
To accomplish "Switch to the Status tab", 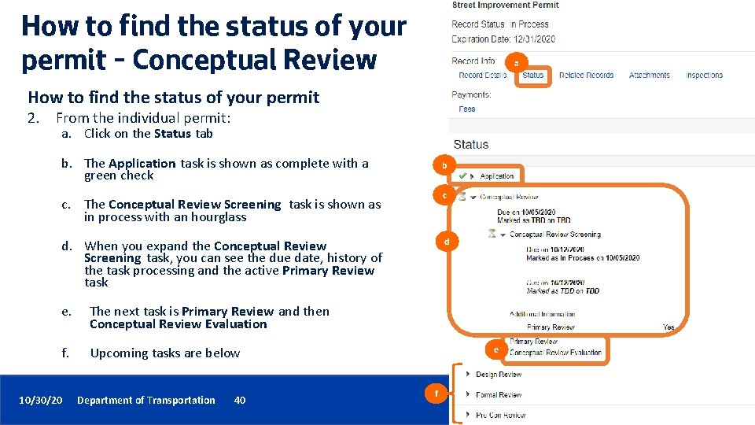I will [x=532, y=76].
